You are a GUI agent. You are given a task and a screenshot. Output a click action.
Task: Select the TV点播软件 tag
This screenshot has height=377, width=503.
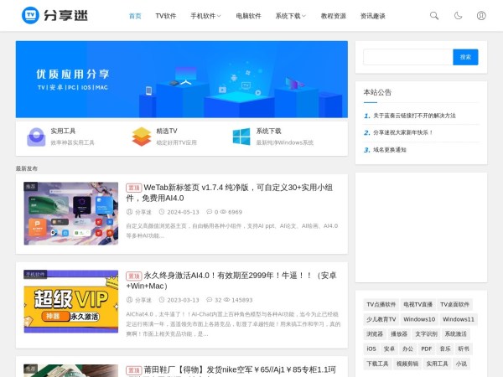click(381, 305)
